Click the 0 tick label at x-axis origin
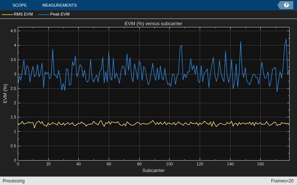This screenshot has width=297, height=185. [x=18, y=164]
